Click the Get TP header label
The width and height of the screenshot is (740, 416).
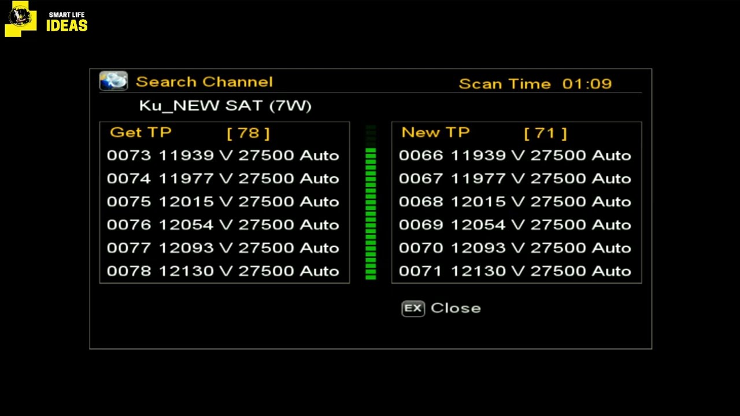pyautogui.click(x=140, y=132)
